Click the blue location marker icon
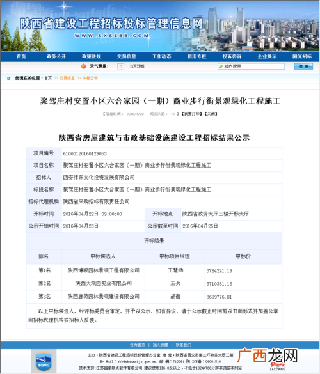Viewport: 320px width, 374px height. (x=8, y=78)
